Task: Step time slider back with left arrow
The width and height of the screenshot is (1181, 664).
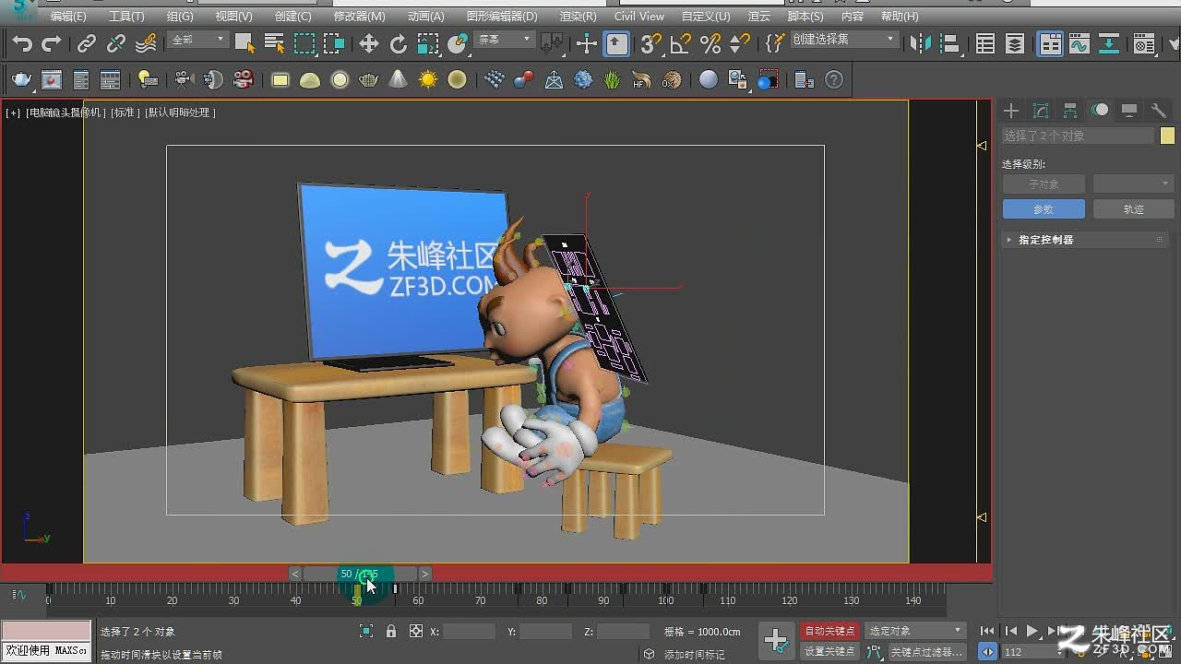Action: (x=295, y=574)
